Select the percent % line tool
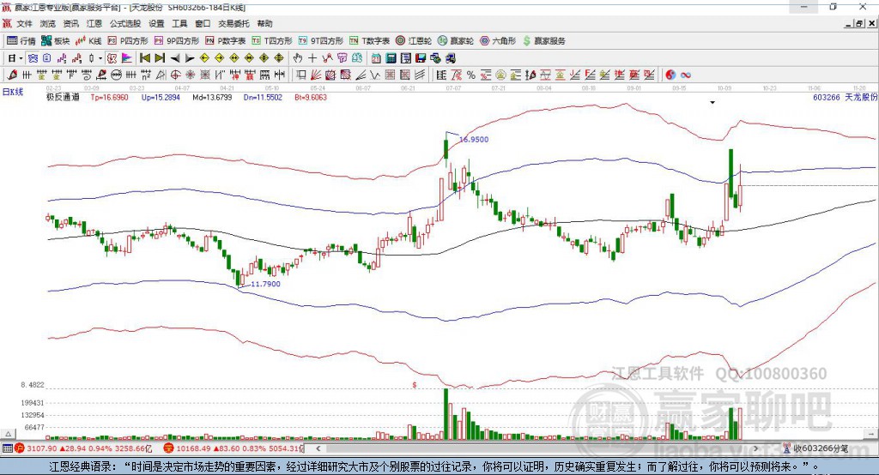Screen dimensions: 879x475 (x=471, y=75)
